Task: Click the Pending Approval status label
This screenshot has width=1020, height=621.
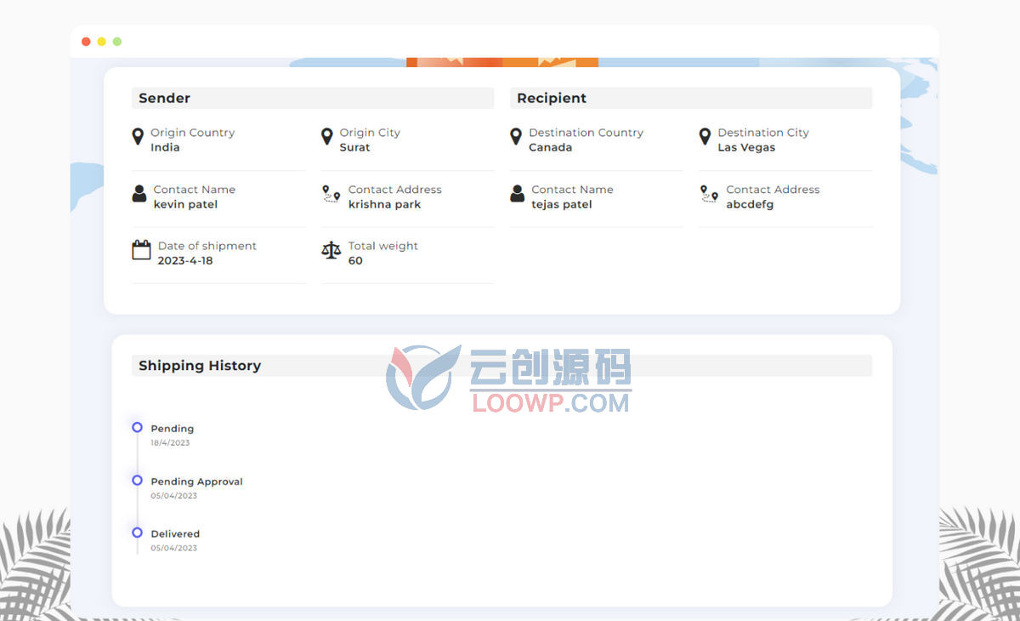Action: coord(196,481)
